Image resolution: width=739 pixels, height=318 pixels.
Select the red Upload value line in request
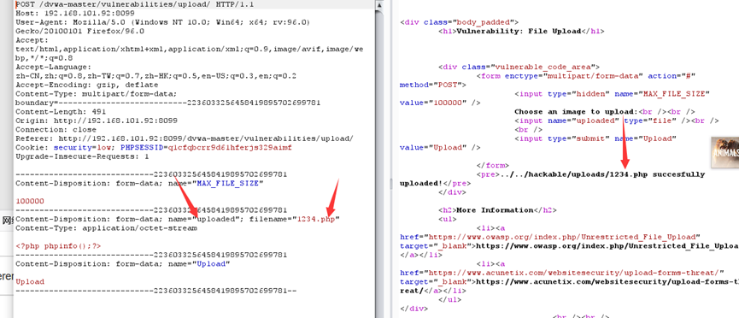coord(30,282)
